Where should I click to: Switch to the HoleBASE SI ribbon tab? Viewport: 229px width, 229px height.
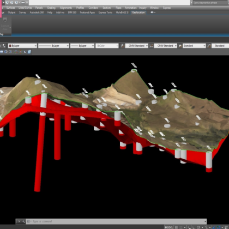pos(122,13)
